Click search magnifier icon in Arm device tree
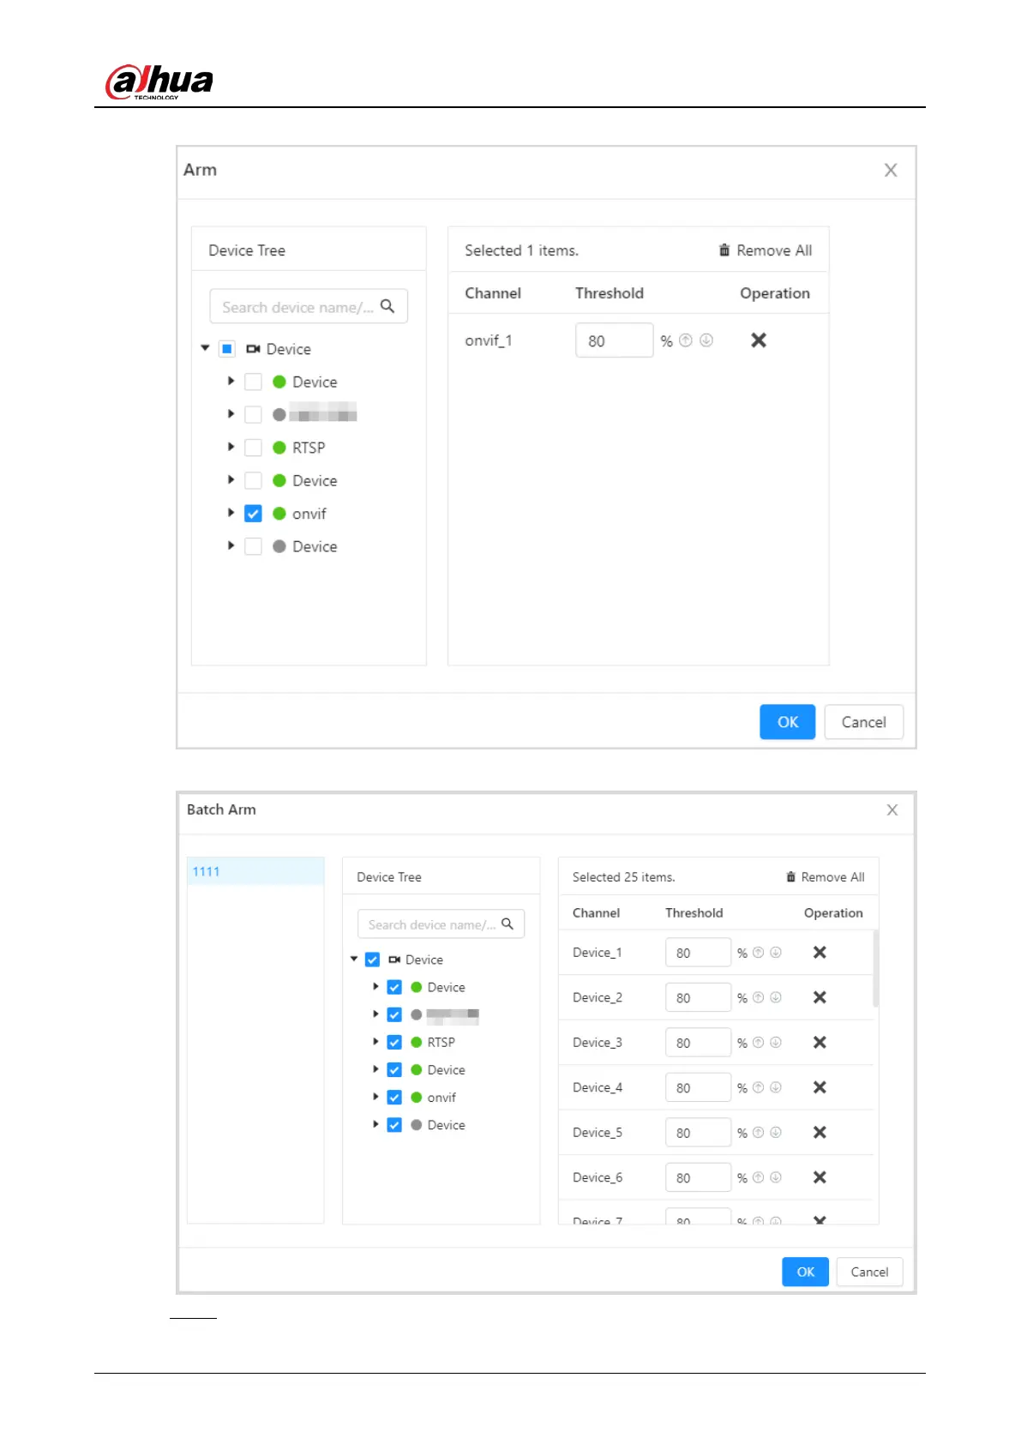 387,306
